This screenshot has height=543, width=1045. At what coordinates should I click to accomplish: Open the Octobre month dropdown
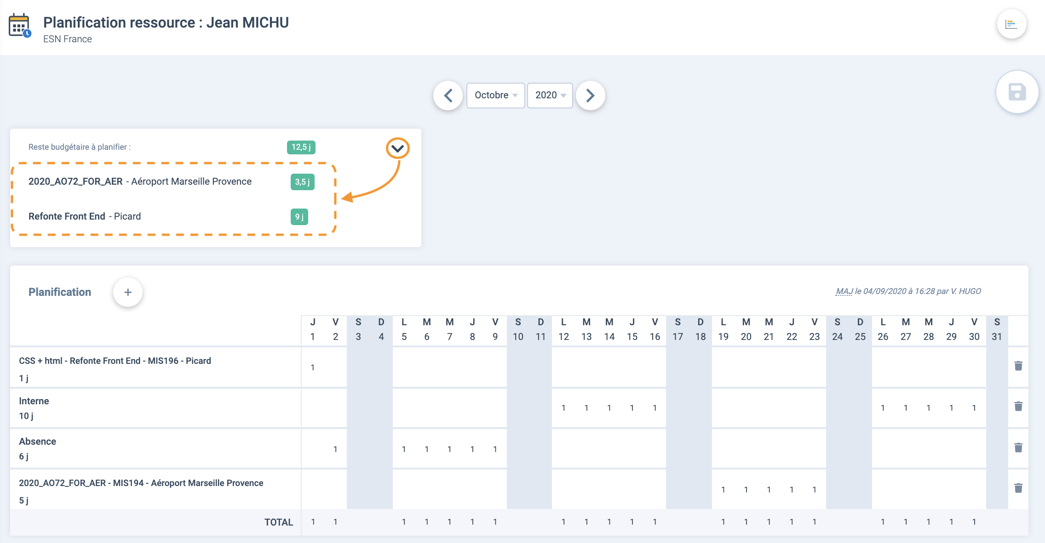tap(496, 96)
